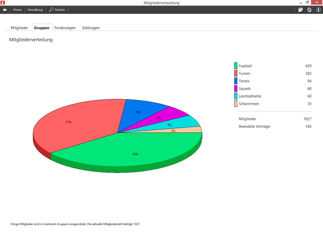Click the back arrow in the toolbar
The image size is (323, 232).
point(5,10)
